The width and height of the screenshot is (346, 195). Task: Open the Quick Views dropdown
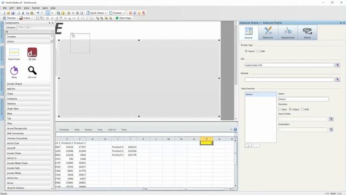pyautogui.click(x=96, y=13)
